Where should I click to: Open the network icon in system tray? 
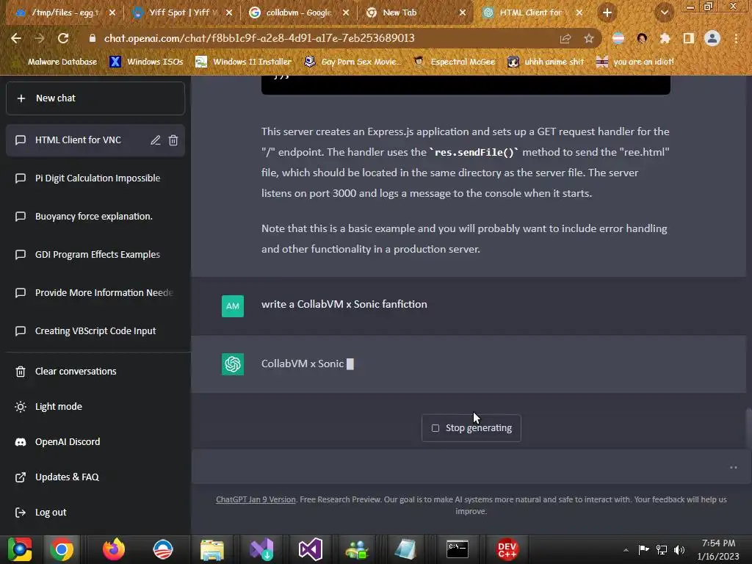[x=662, y=550]
